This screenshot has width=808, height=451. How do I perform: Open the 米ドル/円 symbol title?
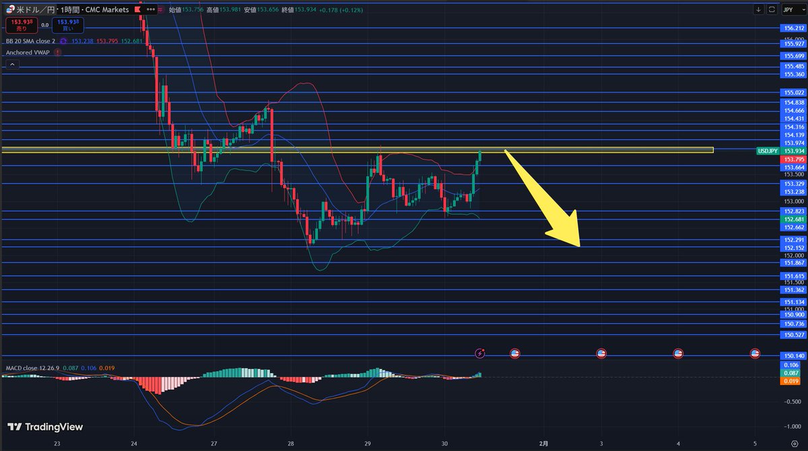click(x=36, y=10)
